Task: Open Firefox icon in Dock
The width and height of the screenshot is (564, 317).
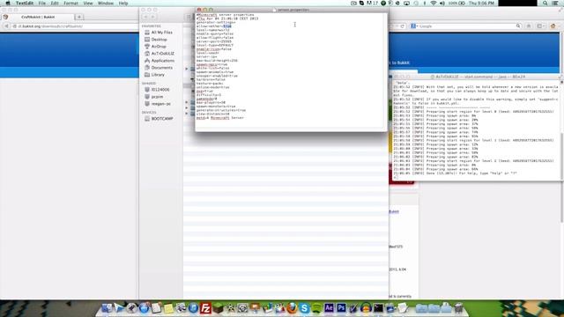Action: (x=292, y=308)
